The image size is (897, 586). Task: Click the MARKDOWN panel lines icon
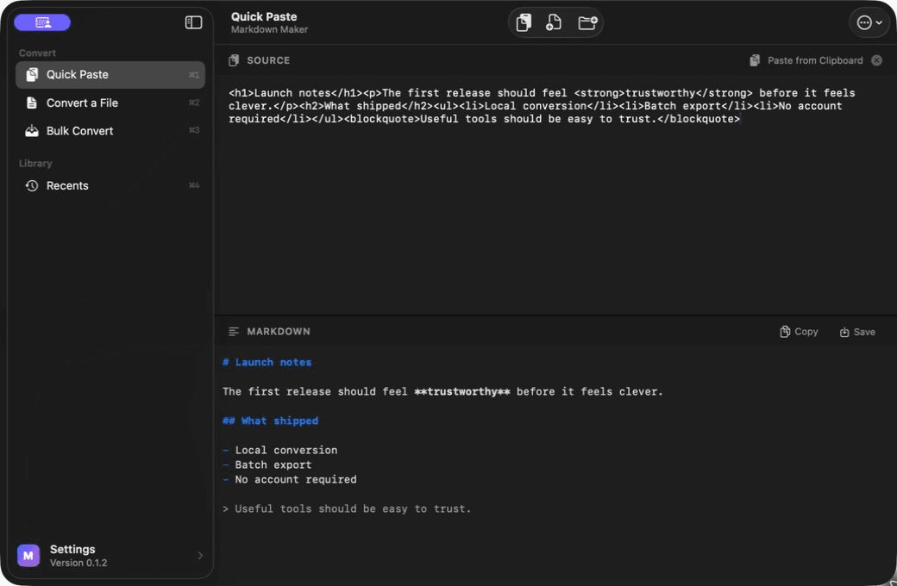(x=234, y=332)
